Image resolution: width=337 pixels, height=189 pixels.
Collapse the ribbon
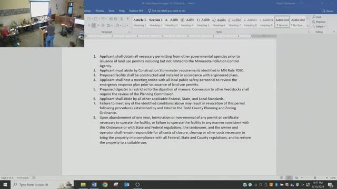(334, 31)
